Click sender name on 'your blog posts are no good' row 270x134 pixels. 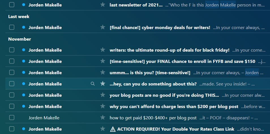[x=45, y=95]
